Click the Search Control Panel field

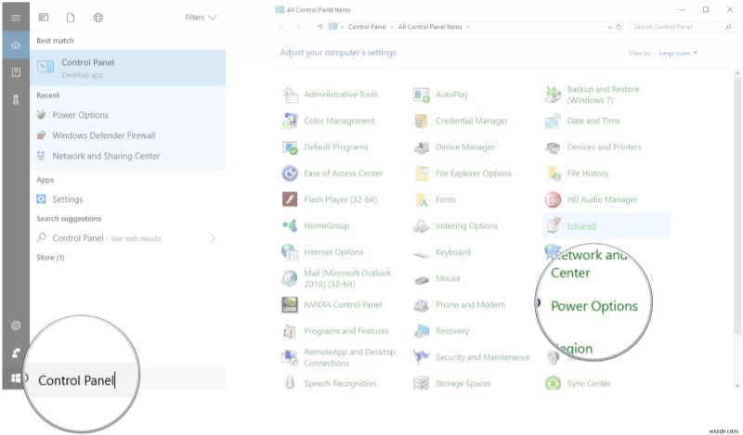click(x=683, y=27)
